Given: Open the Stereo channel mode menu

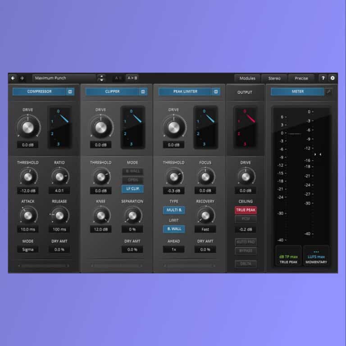Looking at the screenshot, I should coord(274,78).
